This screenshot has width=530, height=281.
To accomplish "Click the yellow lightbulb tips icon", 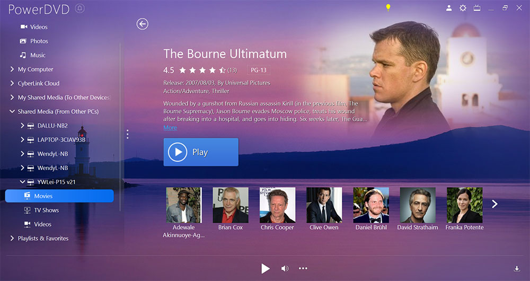I will (388, 7).
